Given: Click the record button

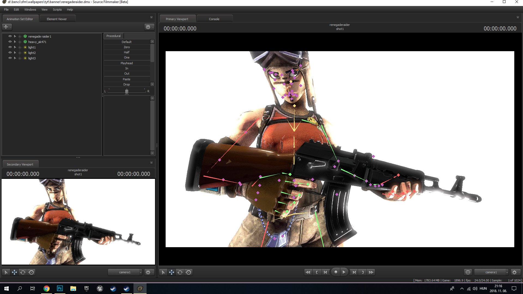Looking at the screenshot, I should coord(336,272).
